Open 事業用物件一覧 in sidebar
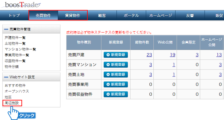The width and height of the screenshot is (224, 120). pos(17,55)
